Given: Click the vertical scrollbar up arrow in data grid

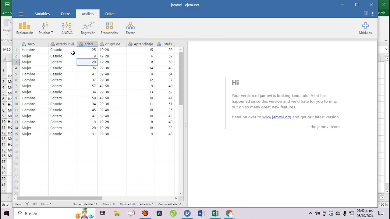Looking at the screenshot, I should [181, 49].
